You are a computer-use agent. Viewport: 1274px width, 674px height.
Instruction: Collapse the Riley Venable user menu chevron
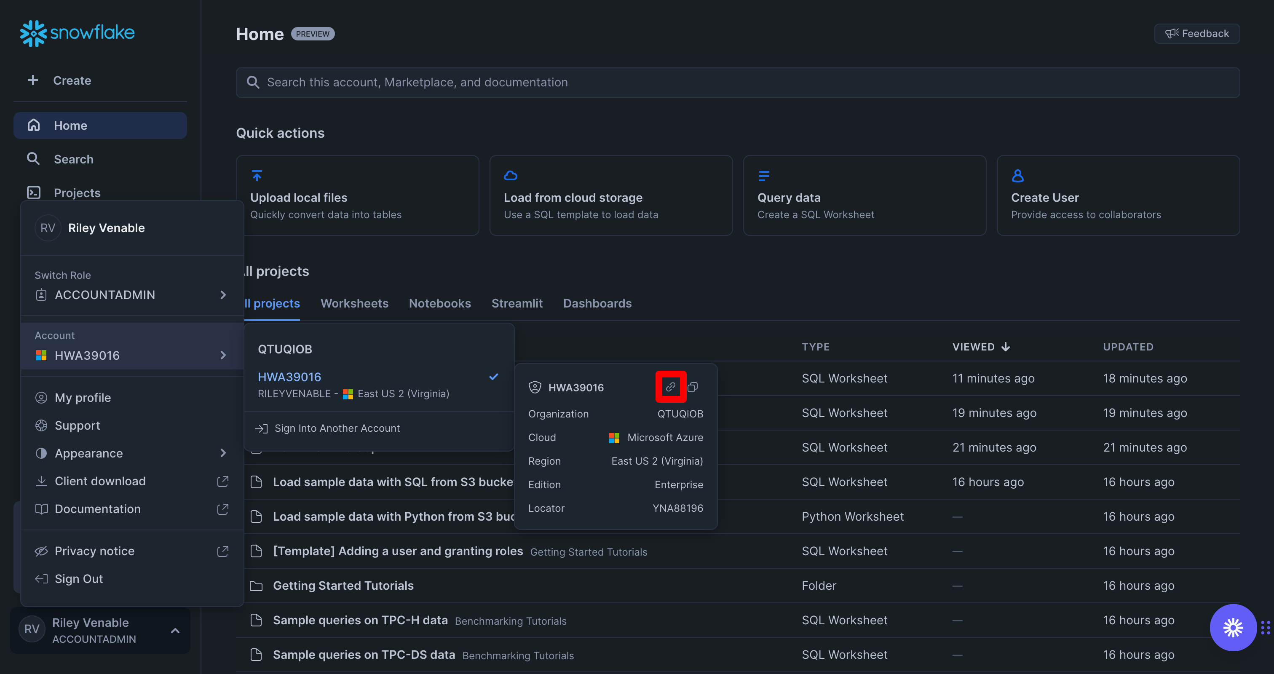pyautogui.click(x=175, y=631)
